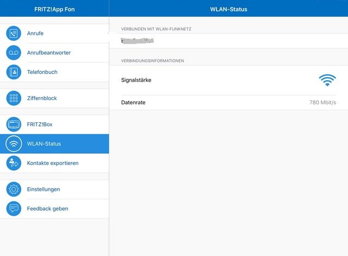Image resolution: width=348 pixels, height=256 pixels.
Task: Select Feedback geben text entry
Action: [x=48, y=209]
